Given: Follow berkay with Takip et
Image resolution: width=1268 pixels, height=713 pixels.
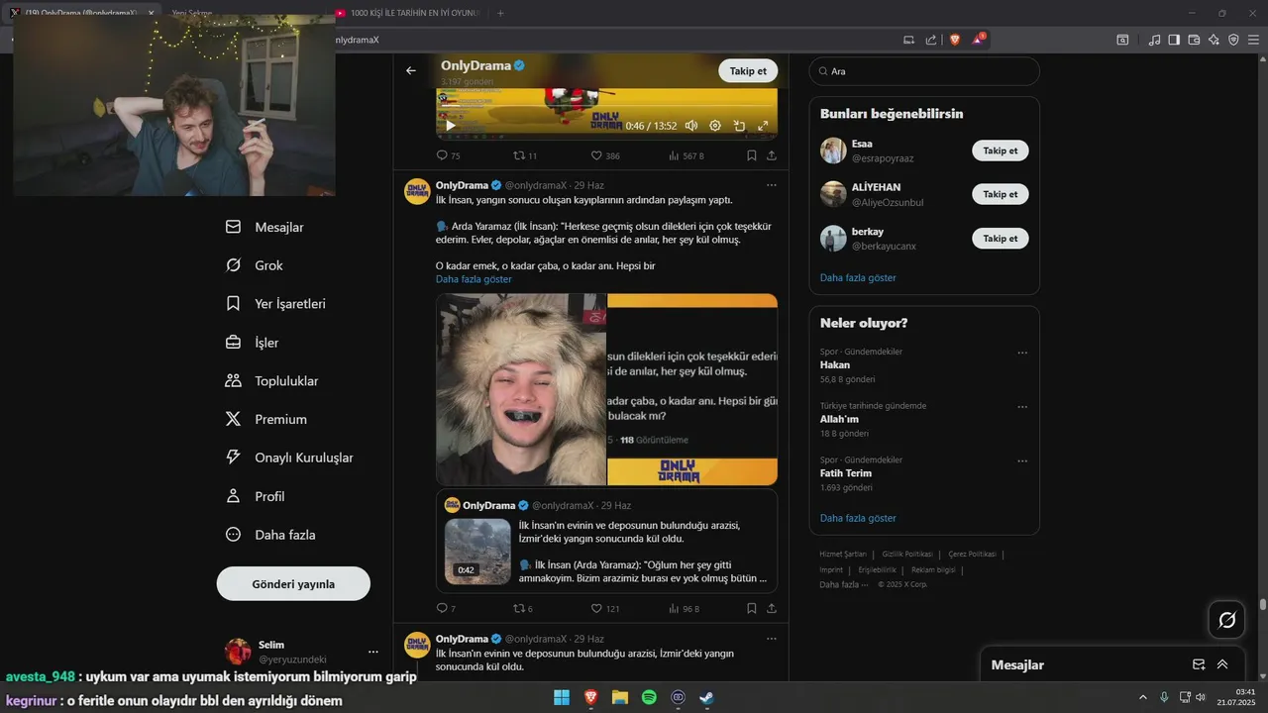Looking at the screenshot, I should 1001,238.
